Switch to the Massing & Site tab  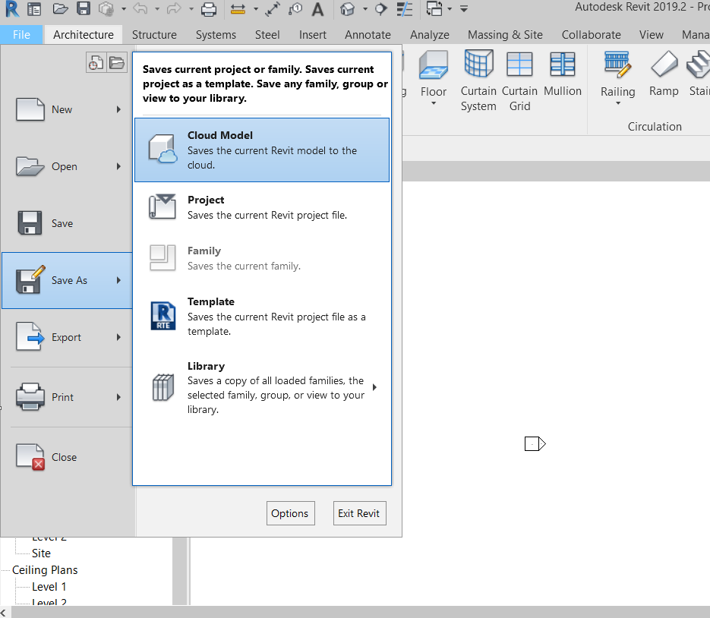(505, 34)
